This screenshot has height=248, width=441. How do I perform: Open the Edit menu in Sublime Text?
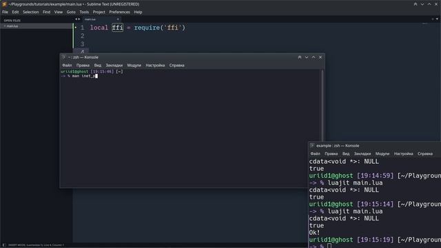pyautogui.click(x=15, y=12)
